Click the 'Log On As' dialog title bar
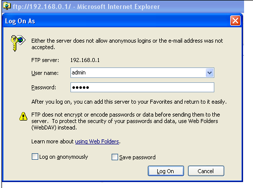The height and width of the screenshot is (188, 253). (x=116, y=21)
